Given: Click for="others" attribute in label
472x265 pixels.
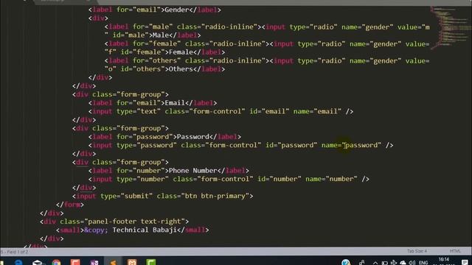Looking at the screenshot, I should tap(157, 60).
